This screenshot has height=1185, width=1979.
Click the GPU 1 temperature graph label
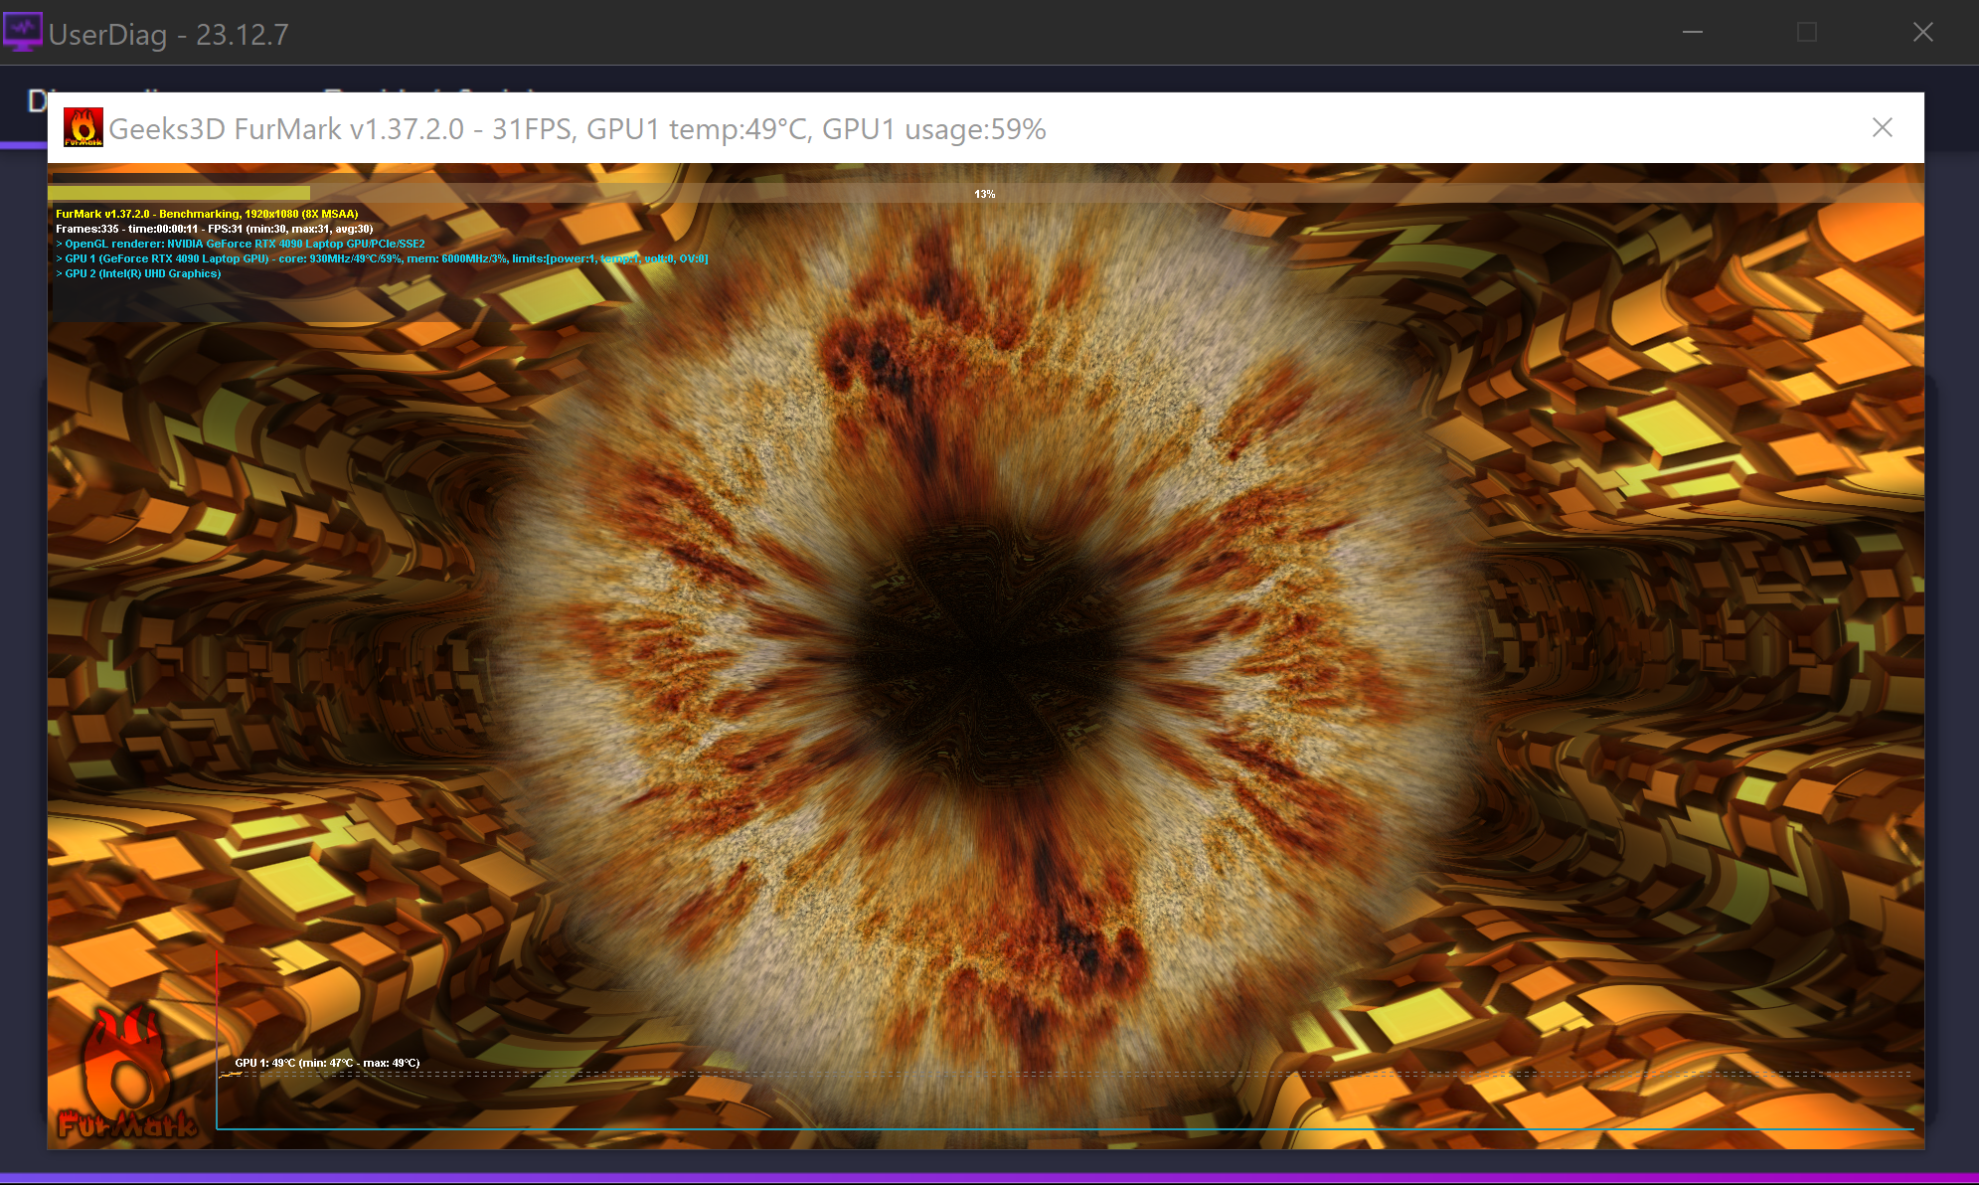click(327, 1063)
